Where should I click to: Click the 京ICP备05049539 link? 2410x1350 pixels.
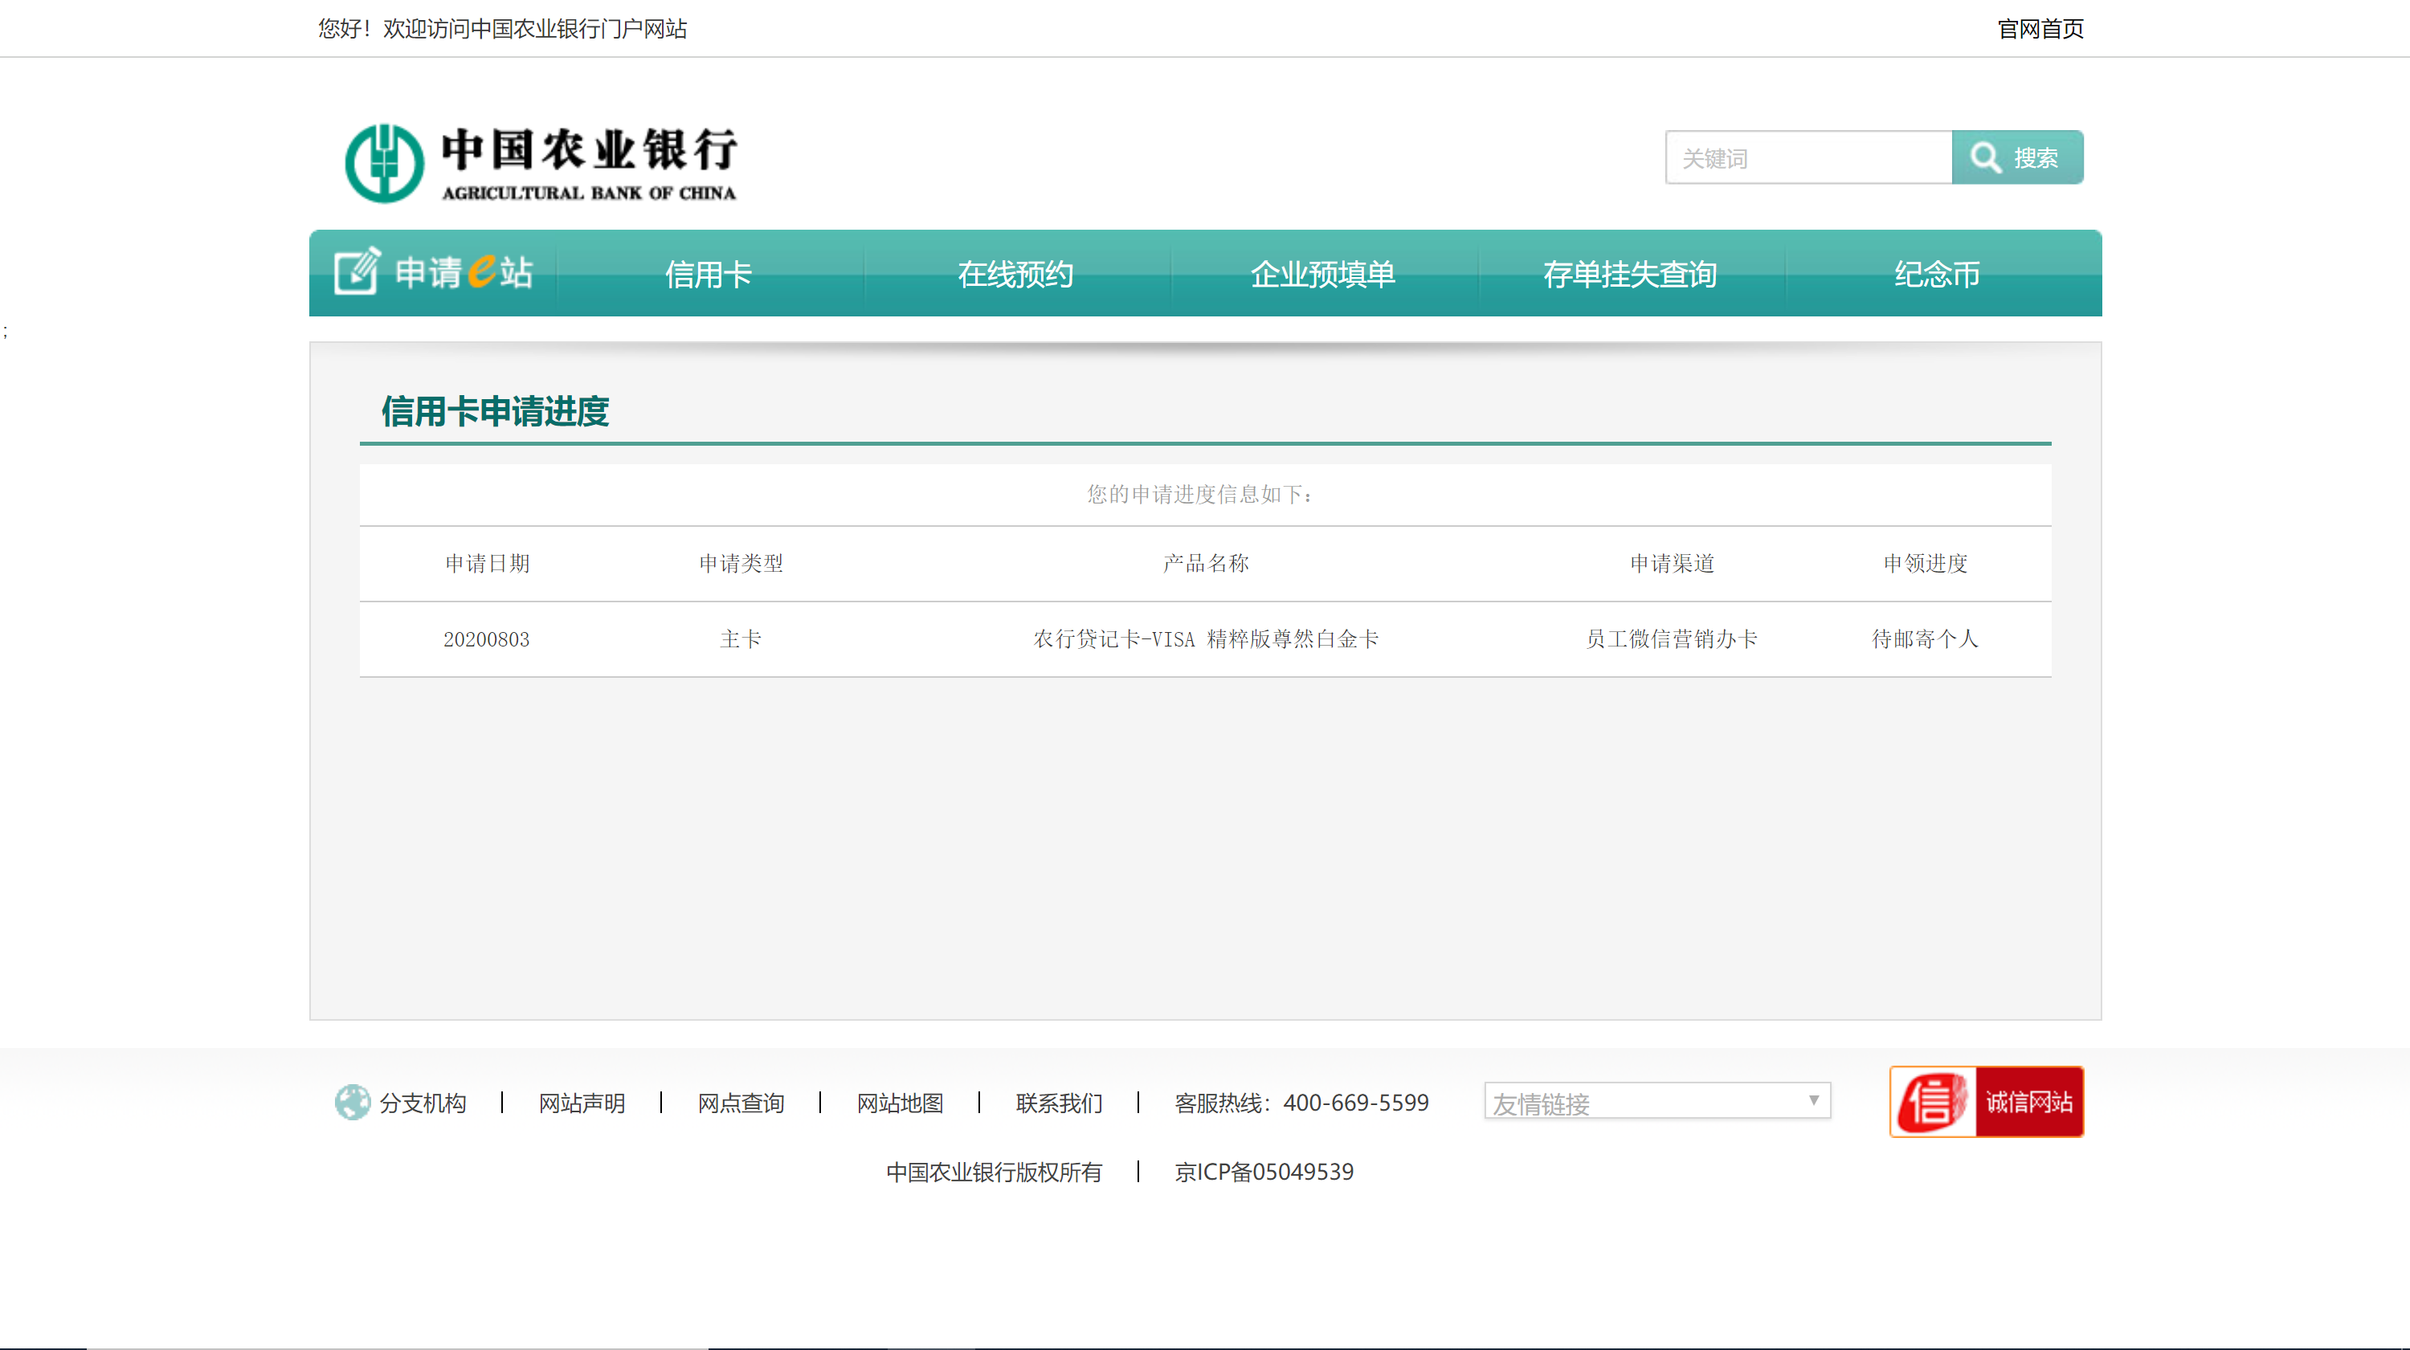point(1264,1173)
